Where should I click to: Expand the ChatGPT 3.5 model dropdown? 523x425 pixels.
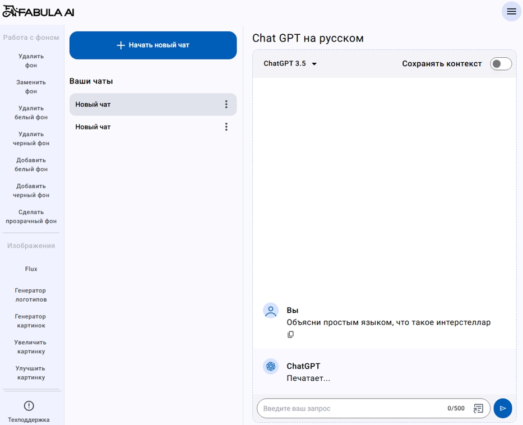pyautogui.click(x=289, y=63)
